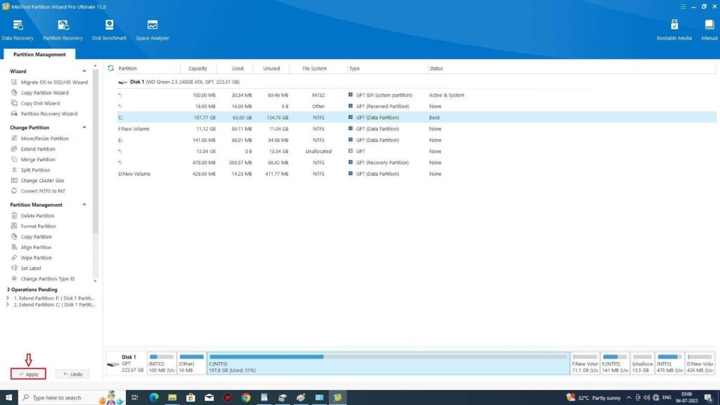The image size is (720, 405).
Task: Collapse the Wizard section
Action: (x=85, y=71)
